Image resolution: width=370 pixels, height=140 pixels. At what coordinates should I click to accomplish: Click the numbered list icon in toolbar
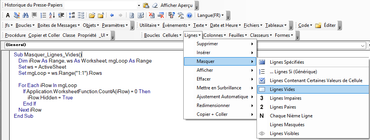click(x=43, y=15)
